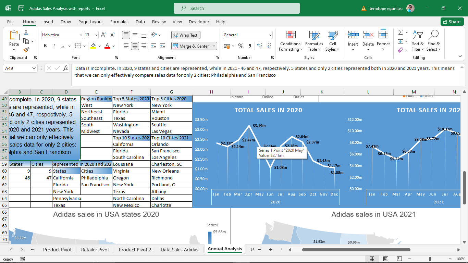
Task: Open the Name Box A49 dropdown
Action: click(34, 68)
